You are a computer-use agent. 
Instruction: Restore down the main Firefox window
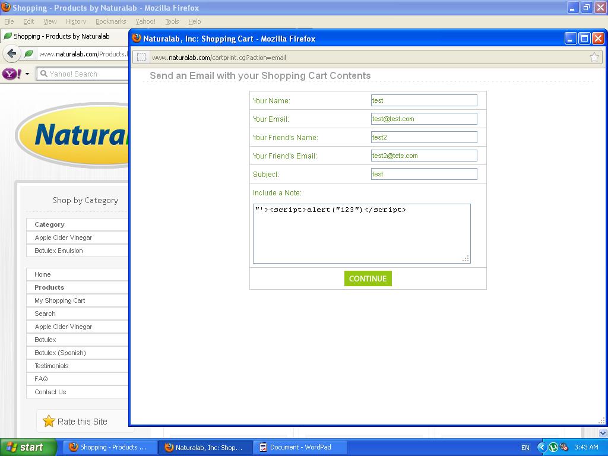click(587, 7)
